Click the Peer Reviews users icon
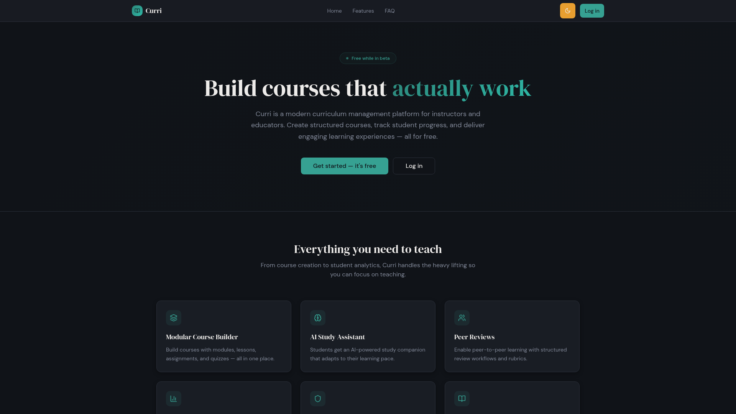The width and height of the screenshot is (736, 414). point(462,318)
